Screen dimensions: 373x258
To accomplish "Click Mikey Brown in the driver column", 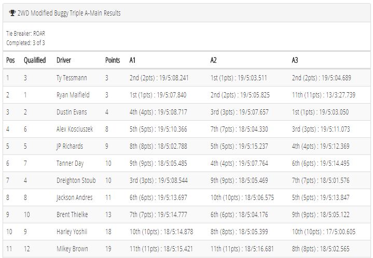I will pyautogui.click(x=72, y=249).
